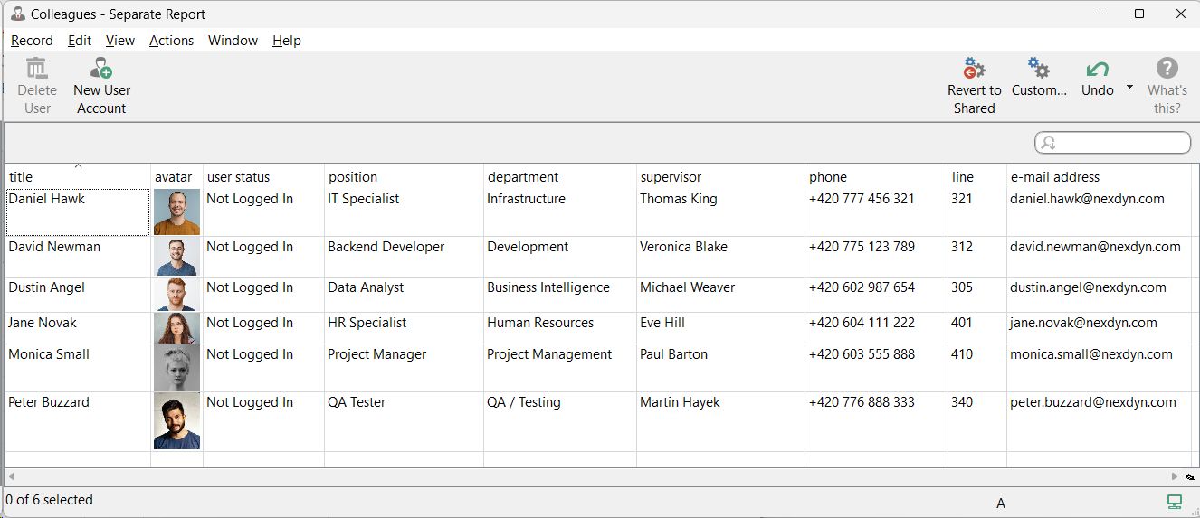Viewport: 1200px width, 518px height.
Task: Click the Revert to Shared gears icon
Action: click(974, 69)
